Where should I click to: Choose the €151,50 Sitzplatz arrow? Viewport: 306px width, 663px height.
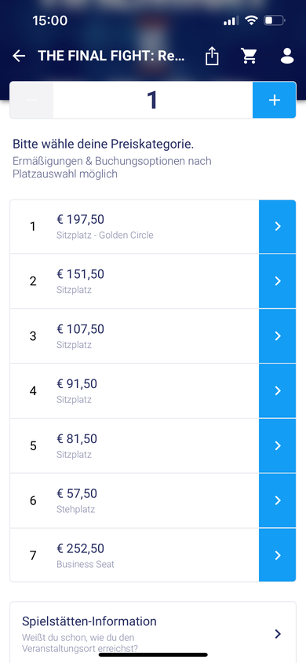pyautogui.click(x=277, y=281)
